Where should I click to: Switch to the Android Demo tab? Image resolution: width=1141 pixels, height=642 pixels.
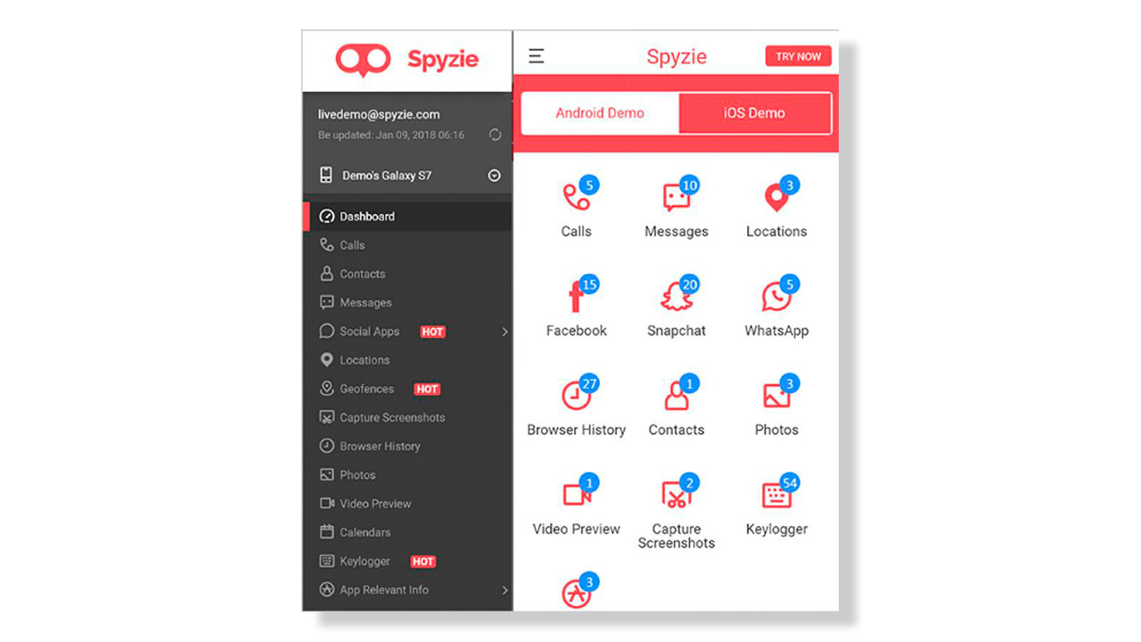pos(600,113)
